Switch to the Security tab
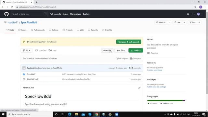 coord(93,30)
